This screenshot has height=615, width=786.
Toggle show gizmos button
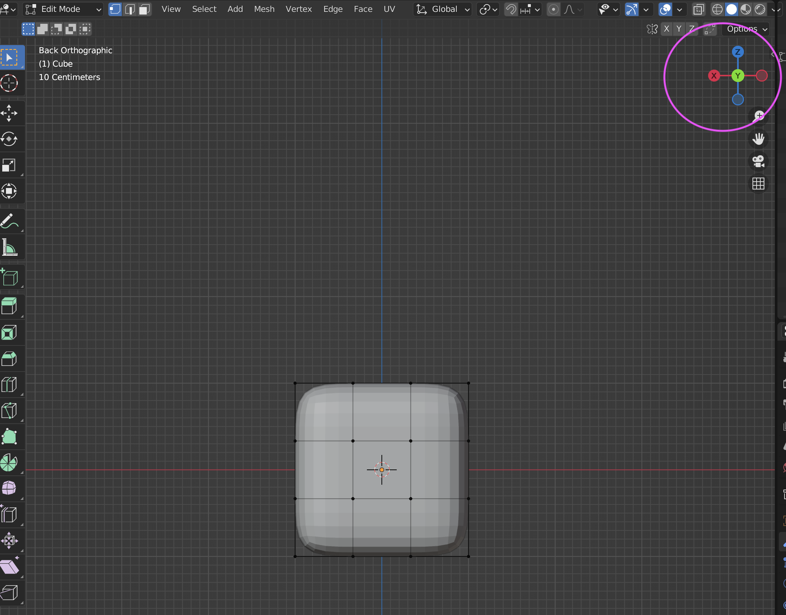tap(631, 9)
